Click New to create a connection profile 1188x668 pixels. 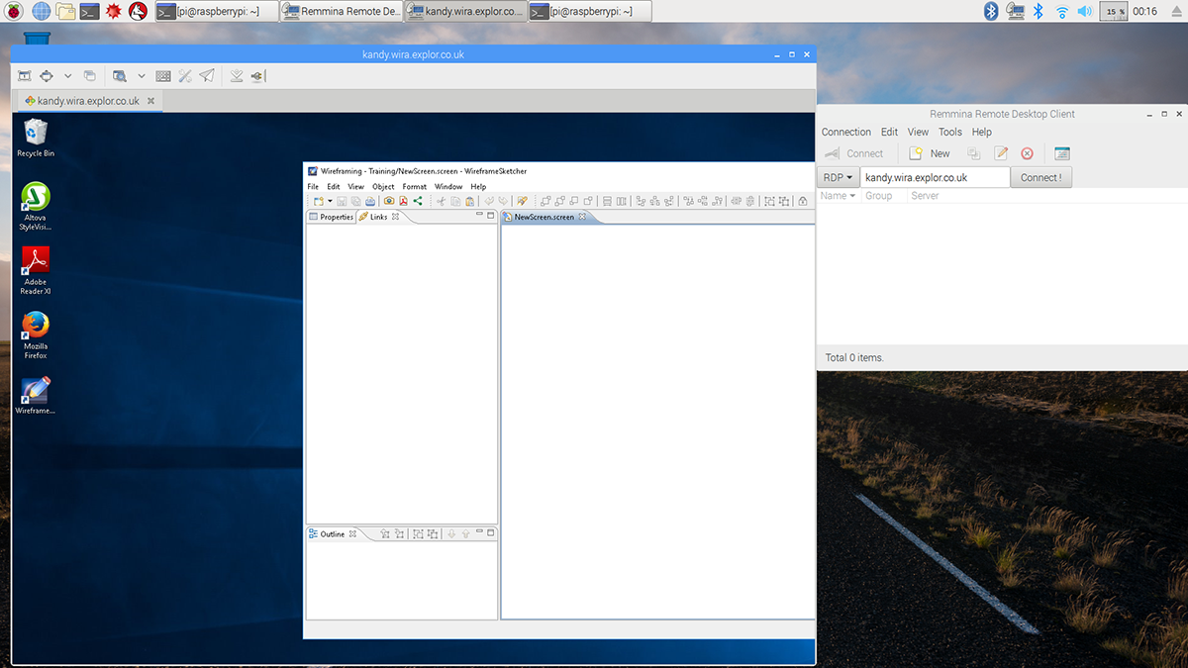tap(930, 153)
